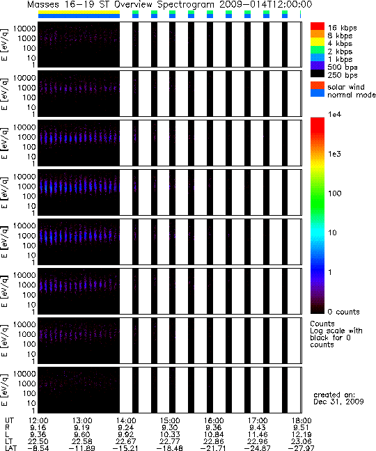Viewport: 376px width, 451px height.
Task: Click the yellow 4 kbps legend swatch
Action: [x=318, y=42]
